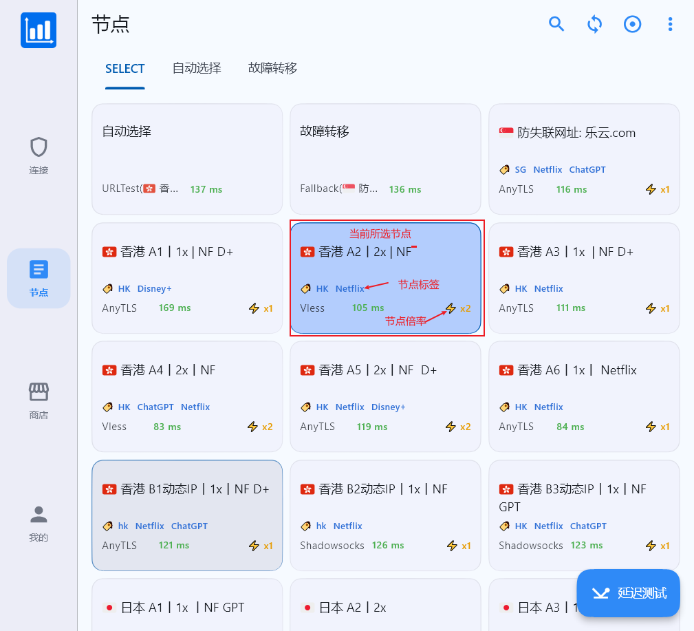Select the 防失联网址: 乐云.com node card
Viewport: 694px width, 631px height.
point(584,160)
